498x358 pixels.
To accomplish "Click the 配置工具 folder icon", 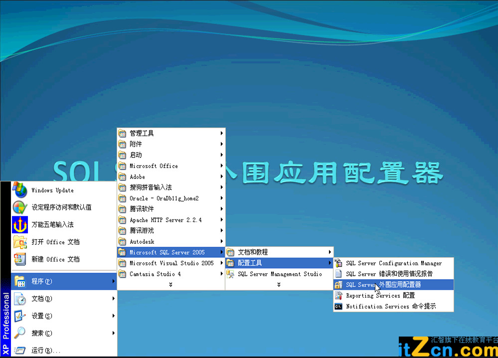I will pyautogui.click(x=230, y=263).
